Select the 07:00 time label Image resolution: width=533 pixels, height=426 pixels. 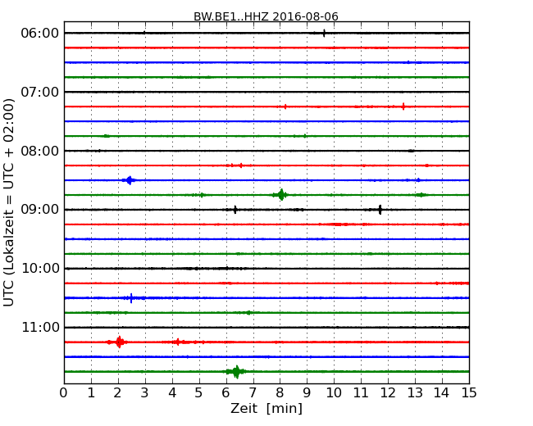coord(40,92)
